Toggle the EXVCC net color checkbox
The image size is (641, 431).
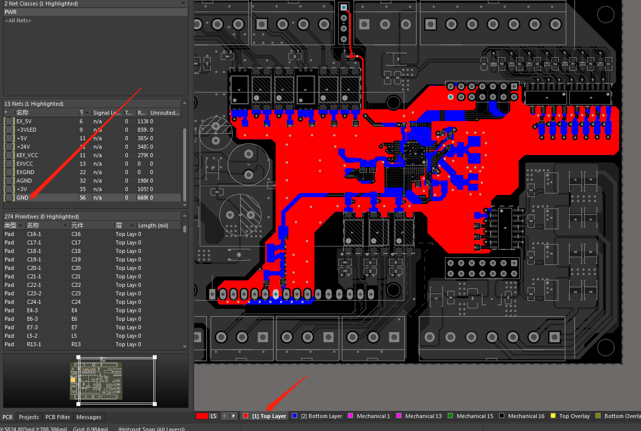coord(9,164)
